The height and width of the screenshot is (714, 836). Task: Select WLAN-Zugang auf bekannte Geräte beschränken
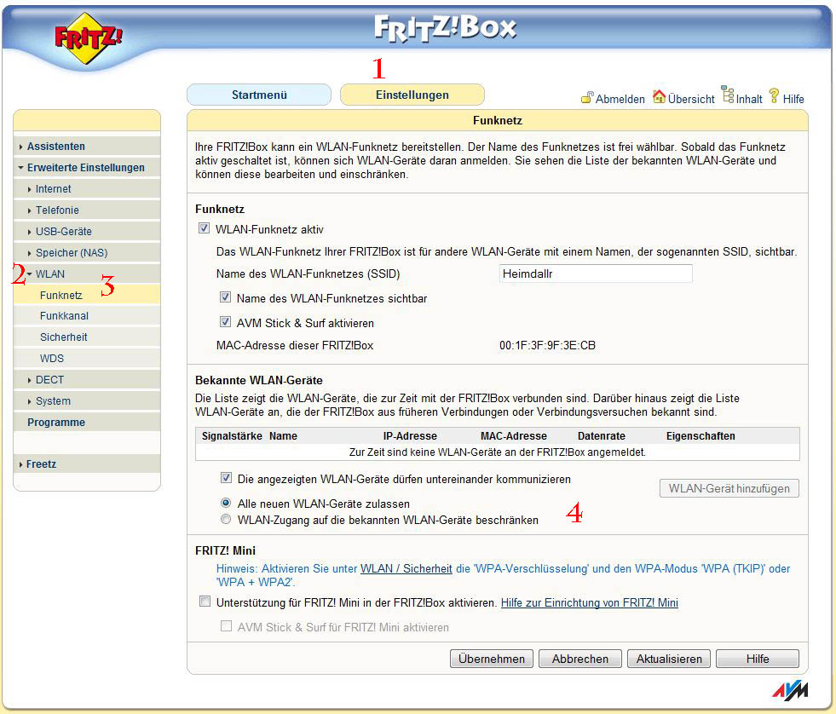(x=226, y=519)
